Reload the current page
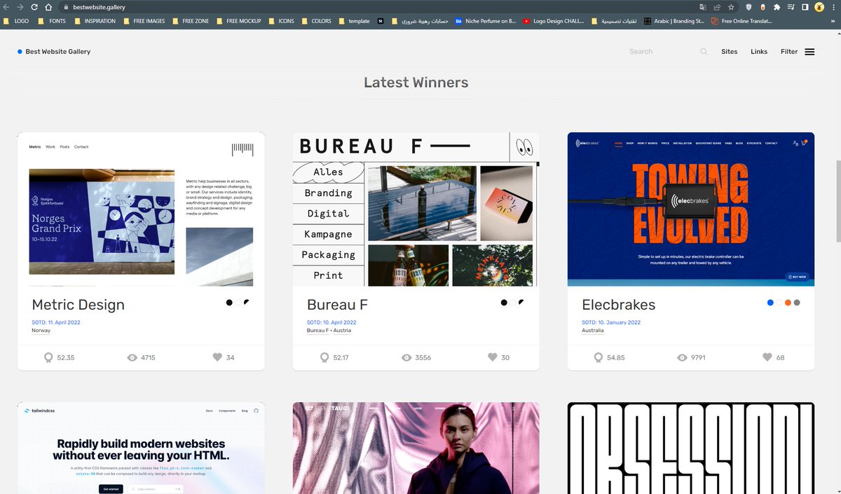This screenshot has width=841, height=494. pyautogui.click(x=34, y=7)
